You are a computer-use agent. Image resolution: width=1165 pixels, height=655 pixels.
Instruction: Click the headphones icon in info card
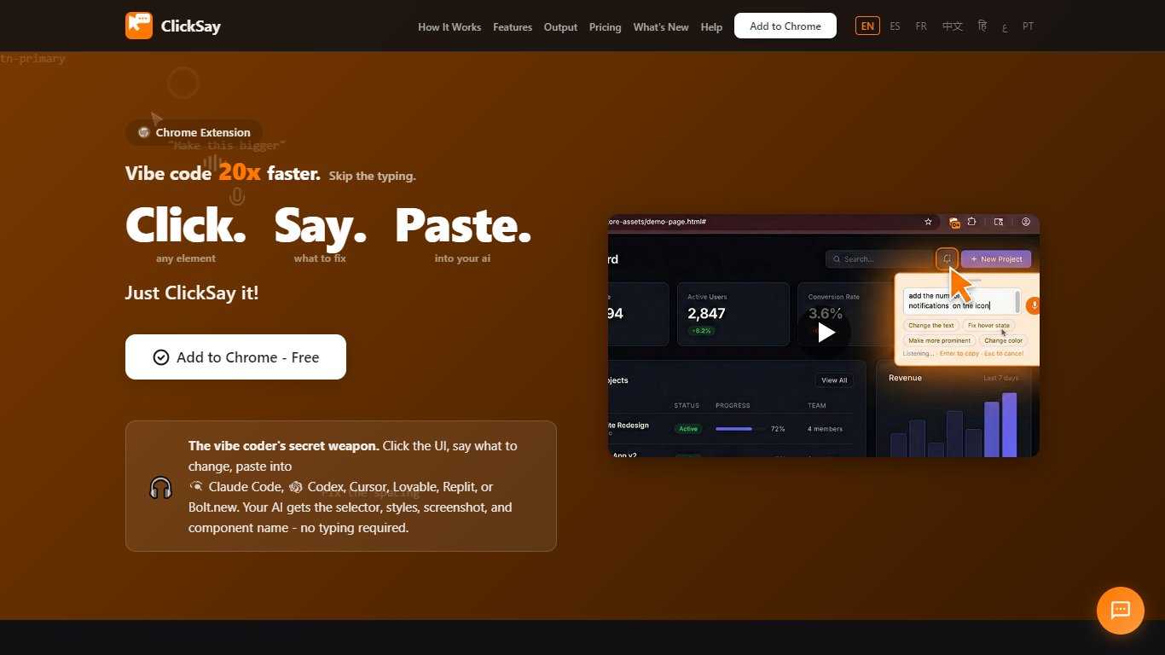161,487
